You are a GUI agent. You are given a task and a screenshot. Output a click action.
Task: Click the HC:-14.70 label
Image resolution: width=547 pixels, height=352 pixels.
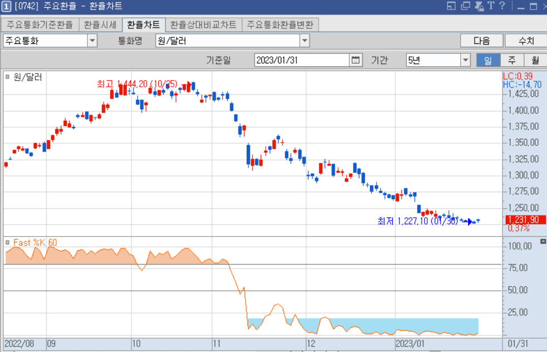(522, 85)
